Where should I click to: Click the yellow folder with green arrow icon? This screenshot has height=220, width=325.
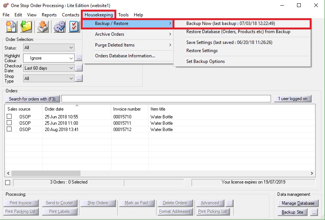26,27
